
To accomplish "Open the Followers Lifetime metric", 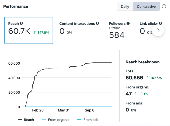I will tap(119, 30).
